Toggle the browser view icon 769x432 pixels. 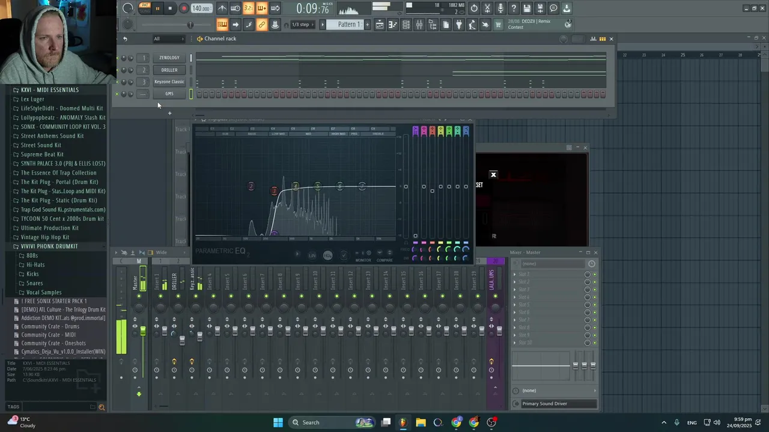(433, 25)
